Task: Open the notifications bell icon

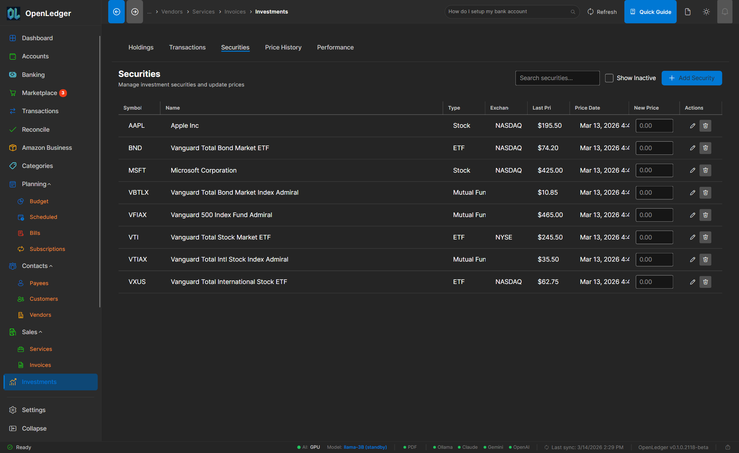Action: click(x=724, y=12)
